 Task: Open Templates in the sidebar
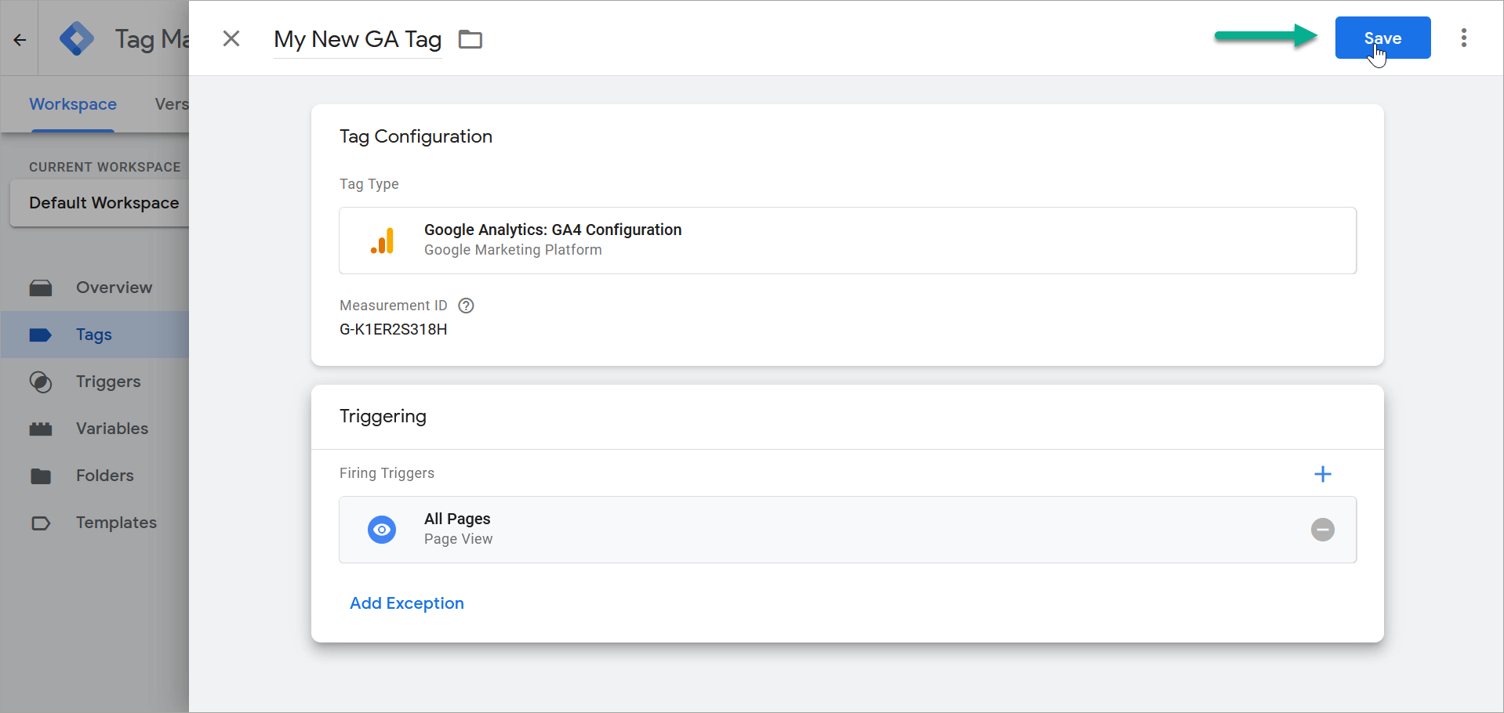click(95, 523)
